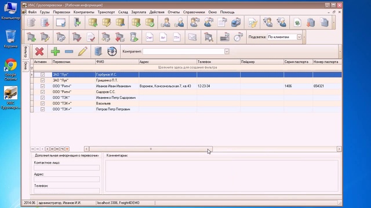Toggle active checkbox for Петров Петр Петрович row
The image size is (371, 208).
pos(42,109)
